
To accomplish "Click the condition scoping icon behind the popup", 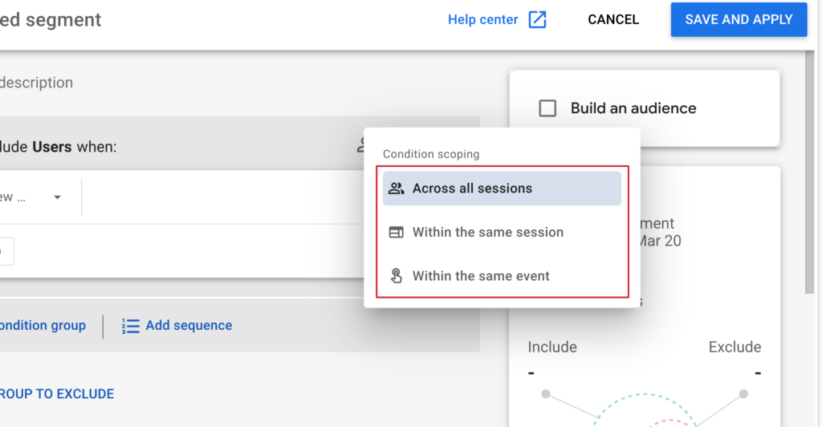I will pos(360,147).
